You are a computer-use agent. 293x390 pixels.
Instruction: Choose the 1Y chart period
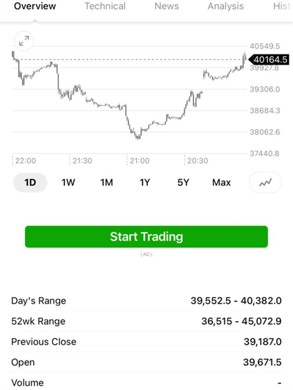(145, 182)
